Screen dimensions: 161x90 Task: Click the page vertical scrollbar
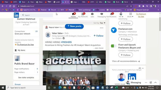pyautogui.click(x=160, y=24)
